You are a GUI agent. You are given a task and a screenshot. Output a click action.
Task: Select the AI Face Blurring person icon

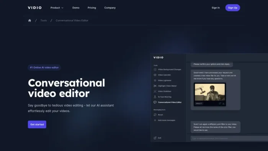click(155, 97)
